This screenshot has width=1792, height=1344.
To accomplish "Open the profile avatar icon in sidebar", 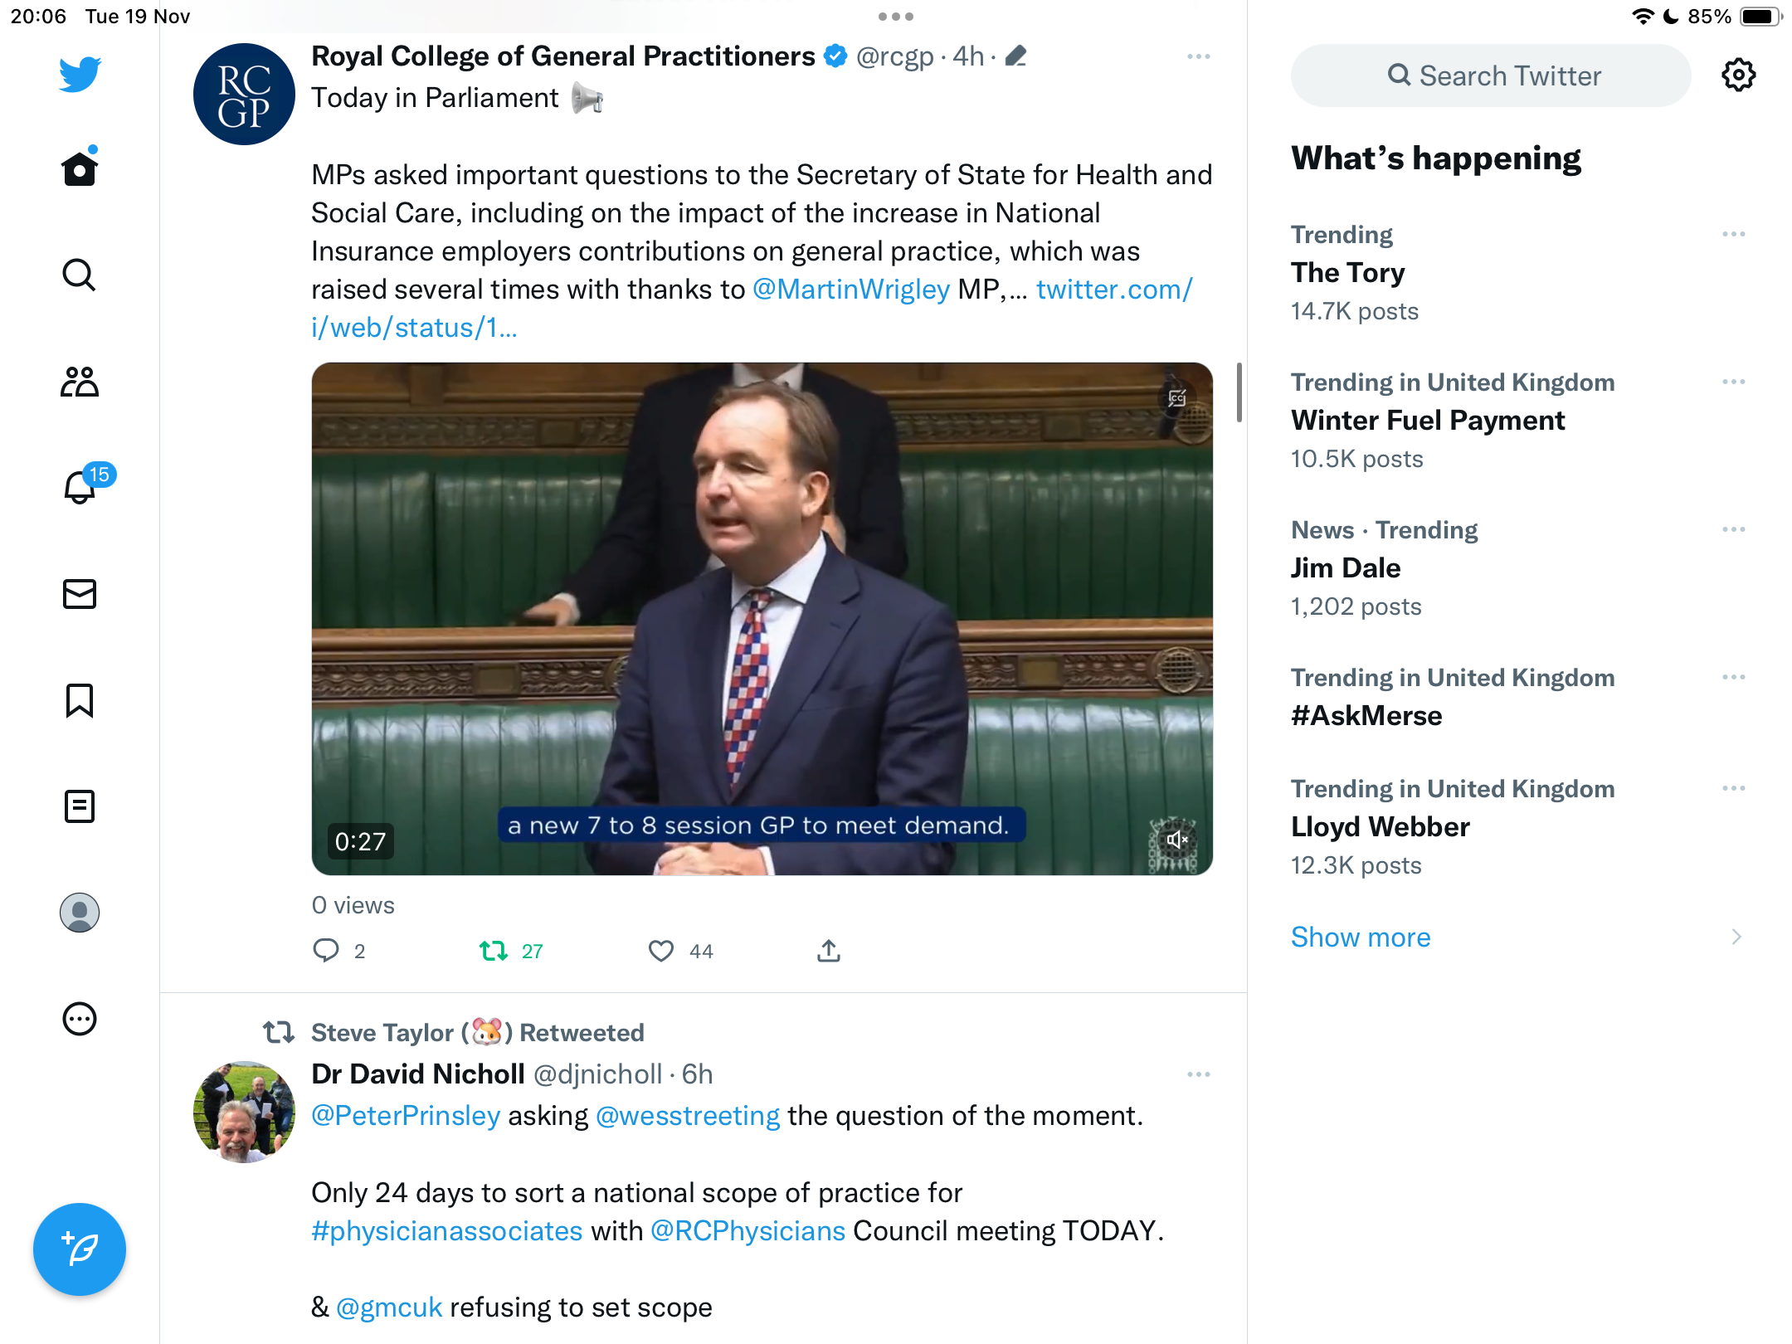I will tap(80, 913).
